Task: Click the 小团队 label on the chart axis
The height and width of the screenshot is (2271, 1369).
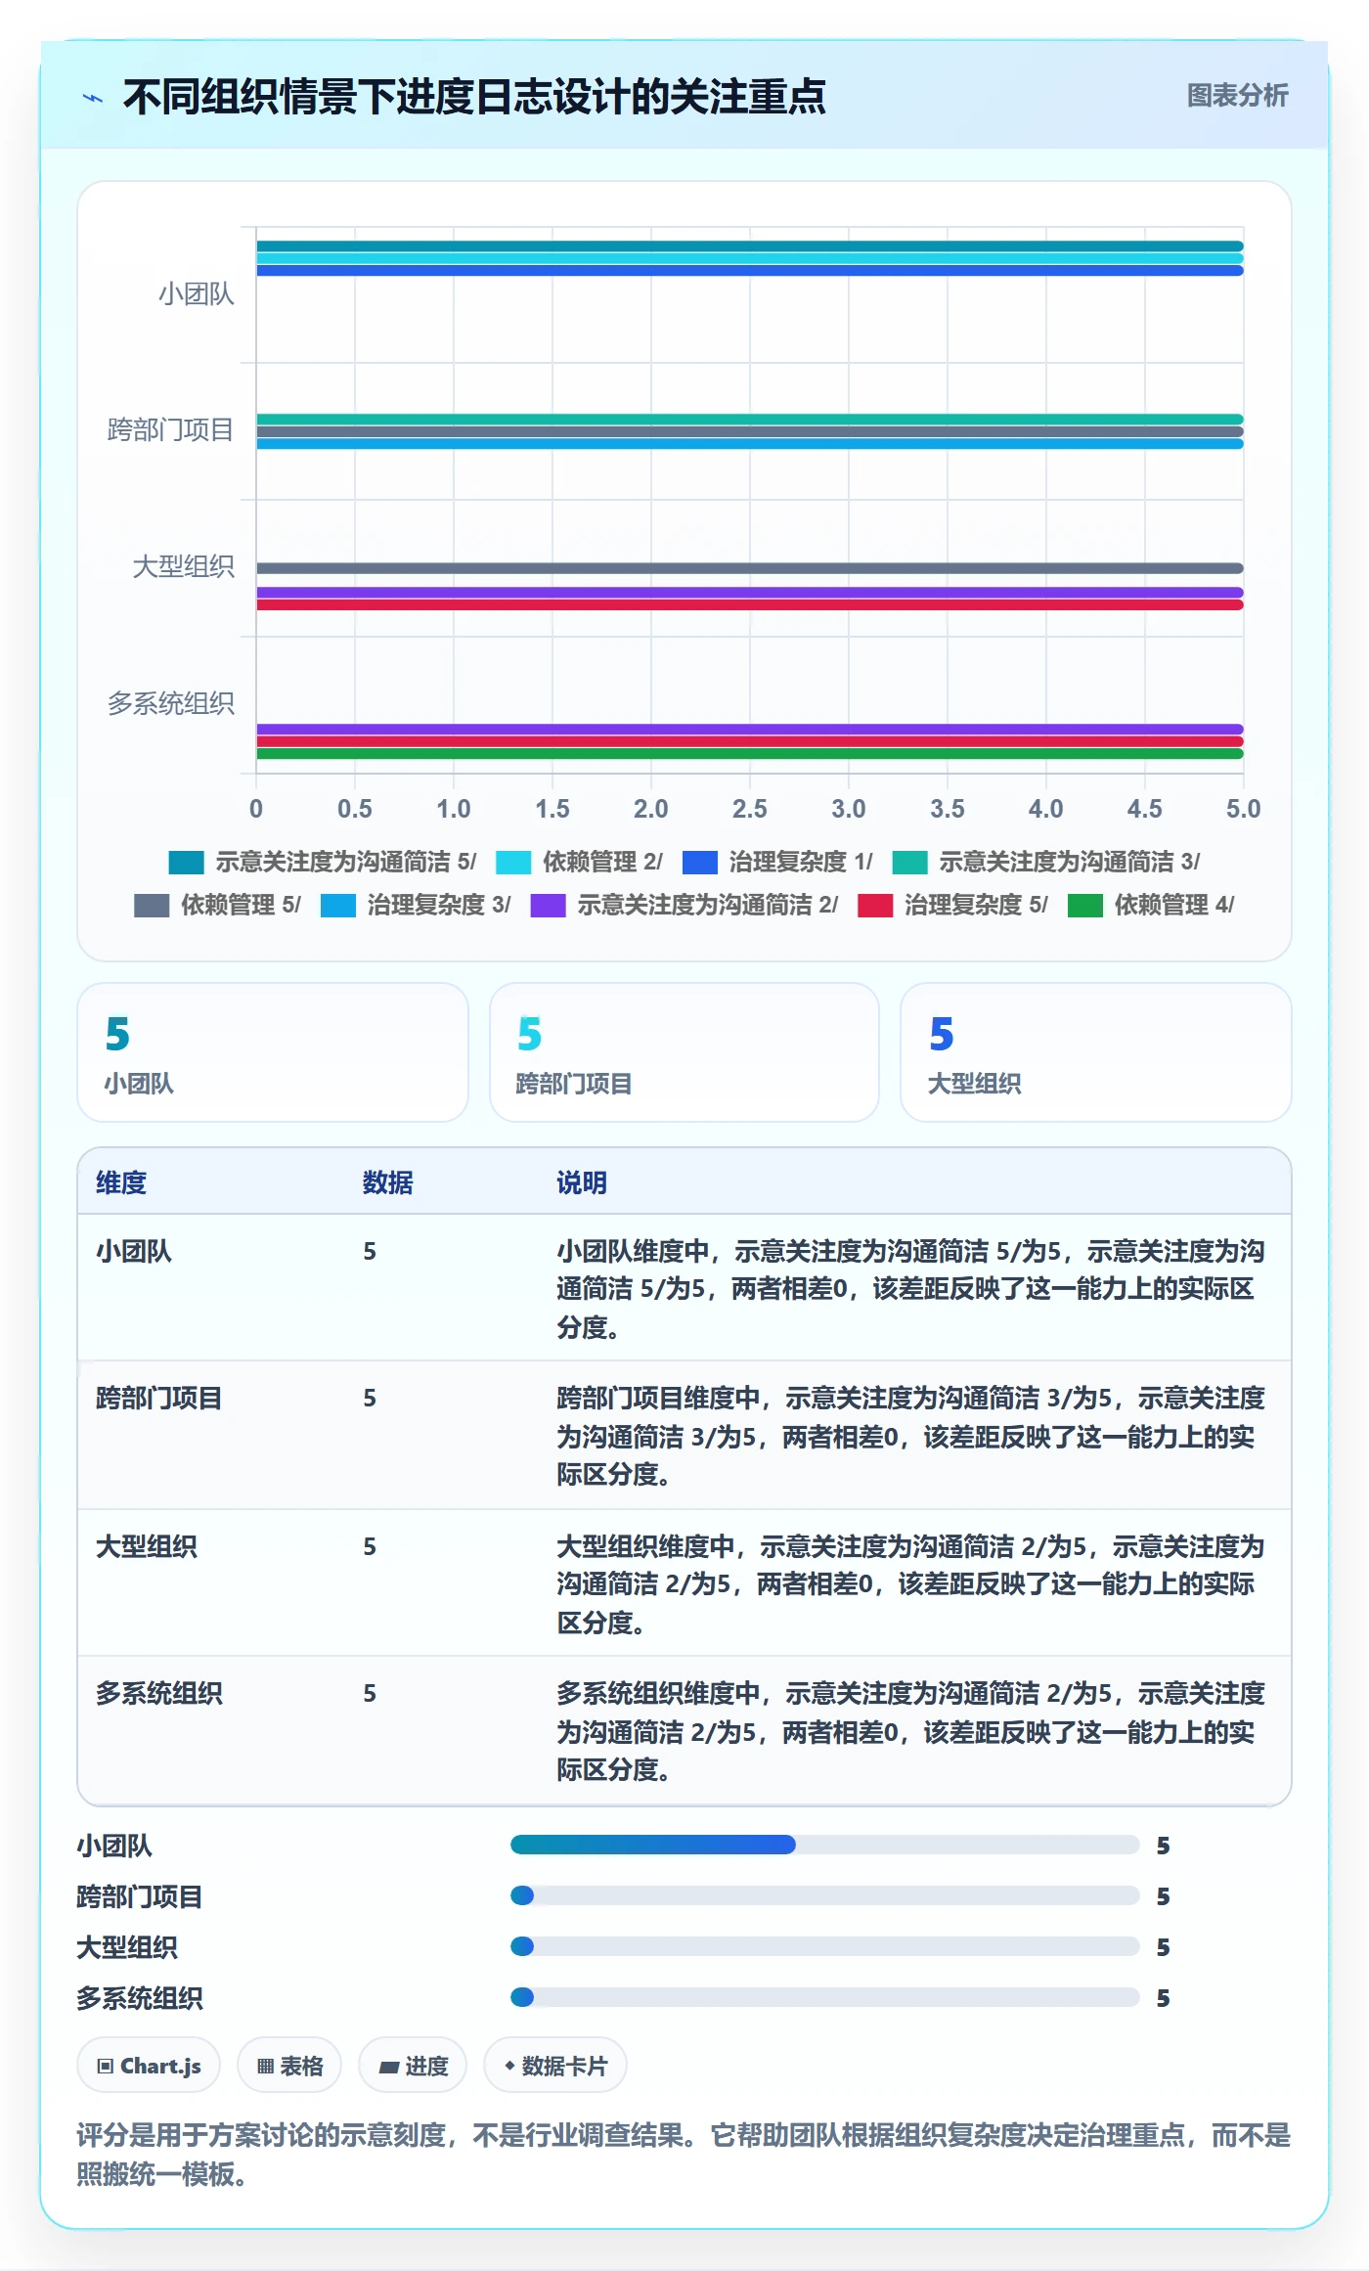Action: (x=197, y=293)
